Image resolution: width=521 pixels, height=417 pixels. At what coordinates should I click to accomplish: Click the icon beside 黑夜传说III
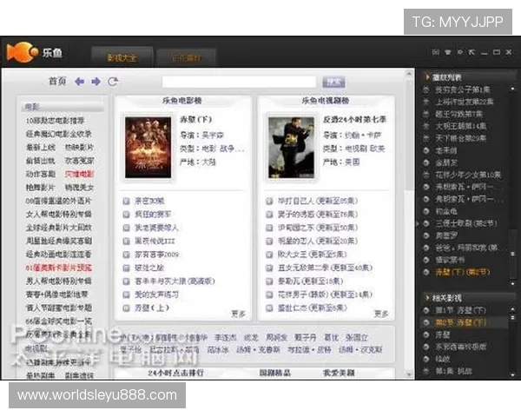click(x=126, y=242)
